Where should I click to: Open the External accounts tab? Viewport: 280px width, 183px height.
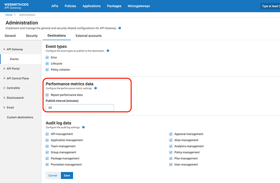pos(88,36)
